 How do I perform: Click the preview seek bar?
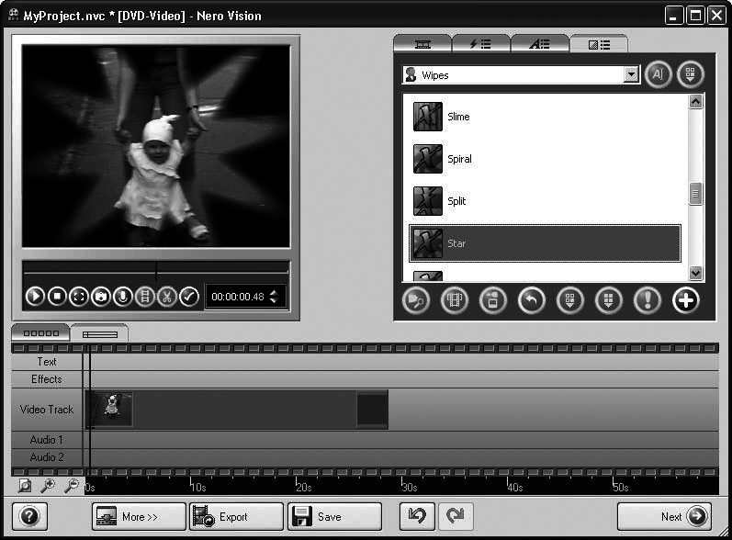156,272
